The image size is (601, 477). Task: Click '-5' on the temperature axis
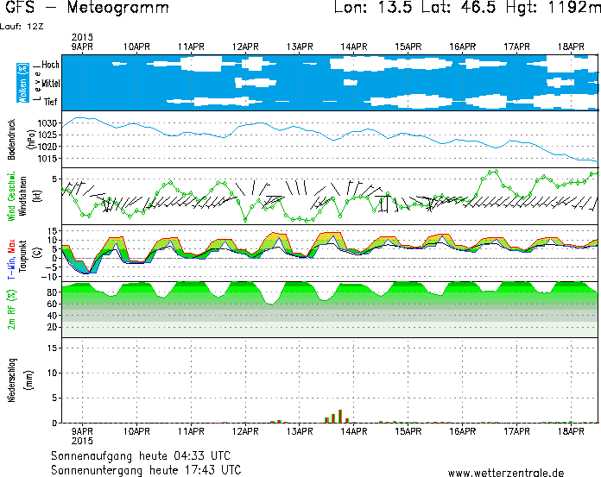pos(52,267)
